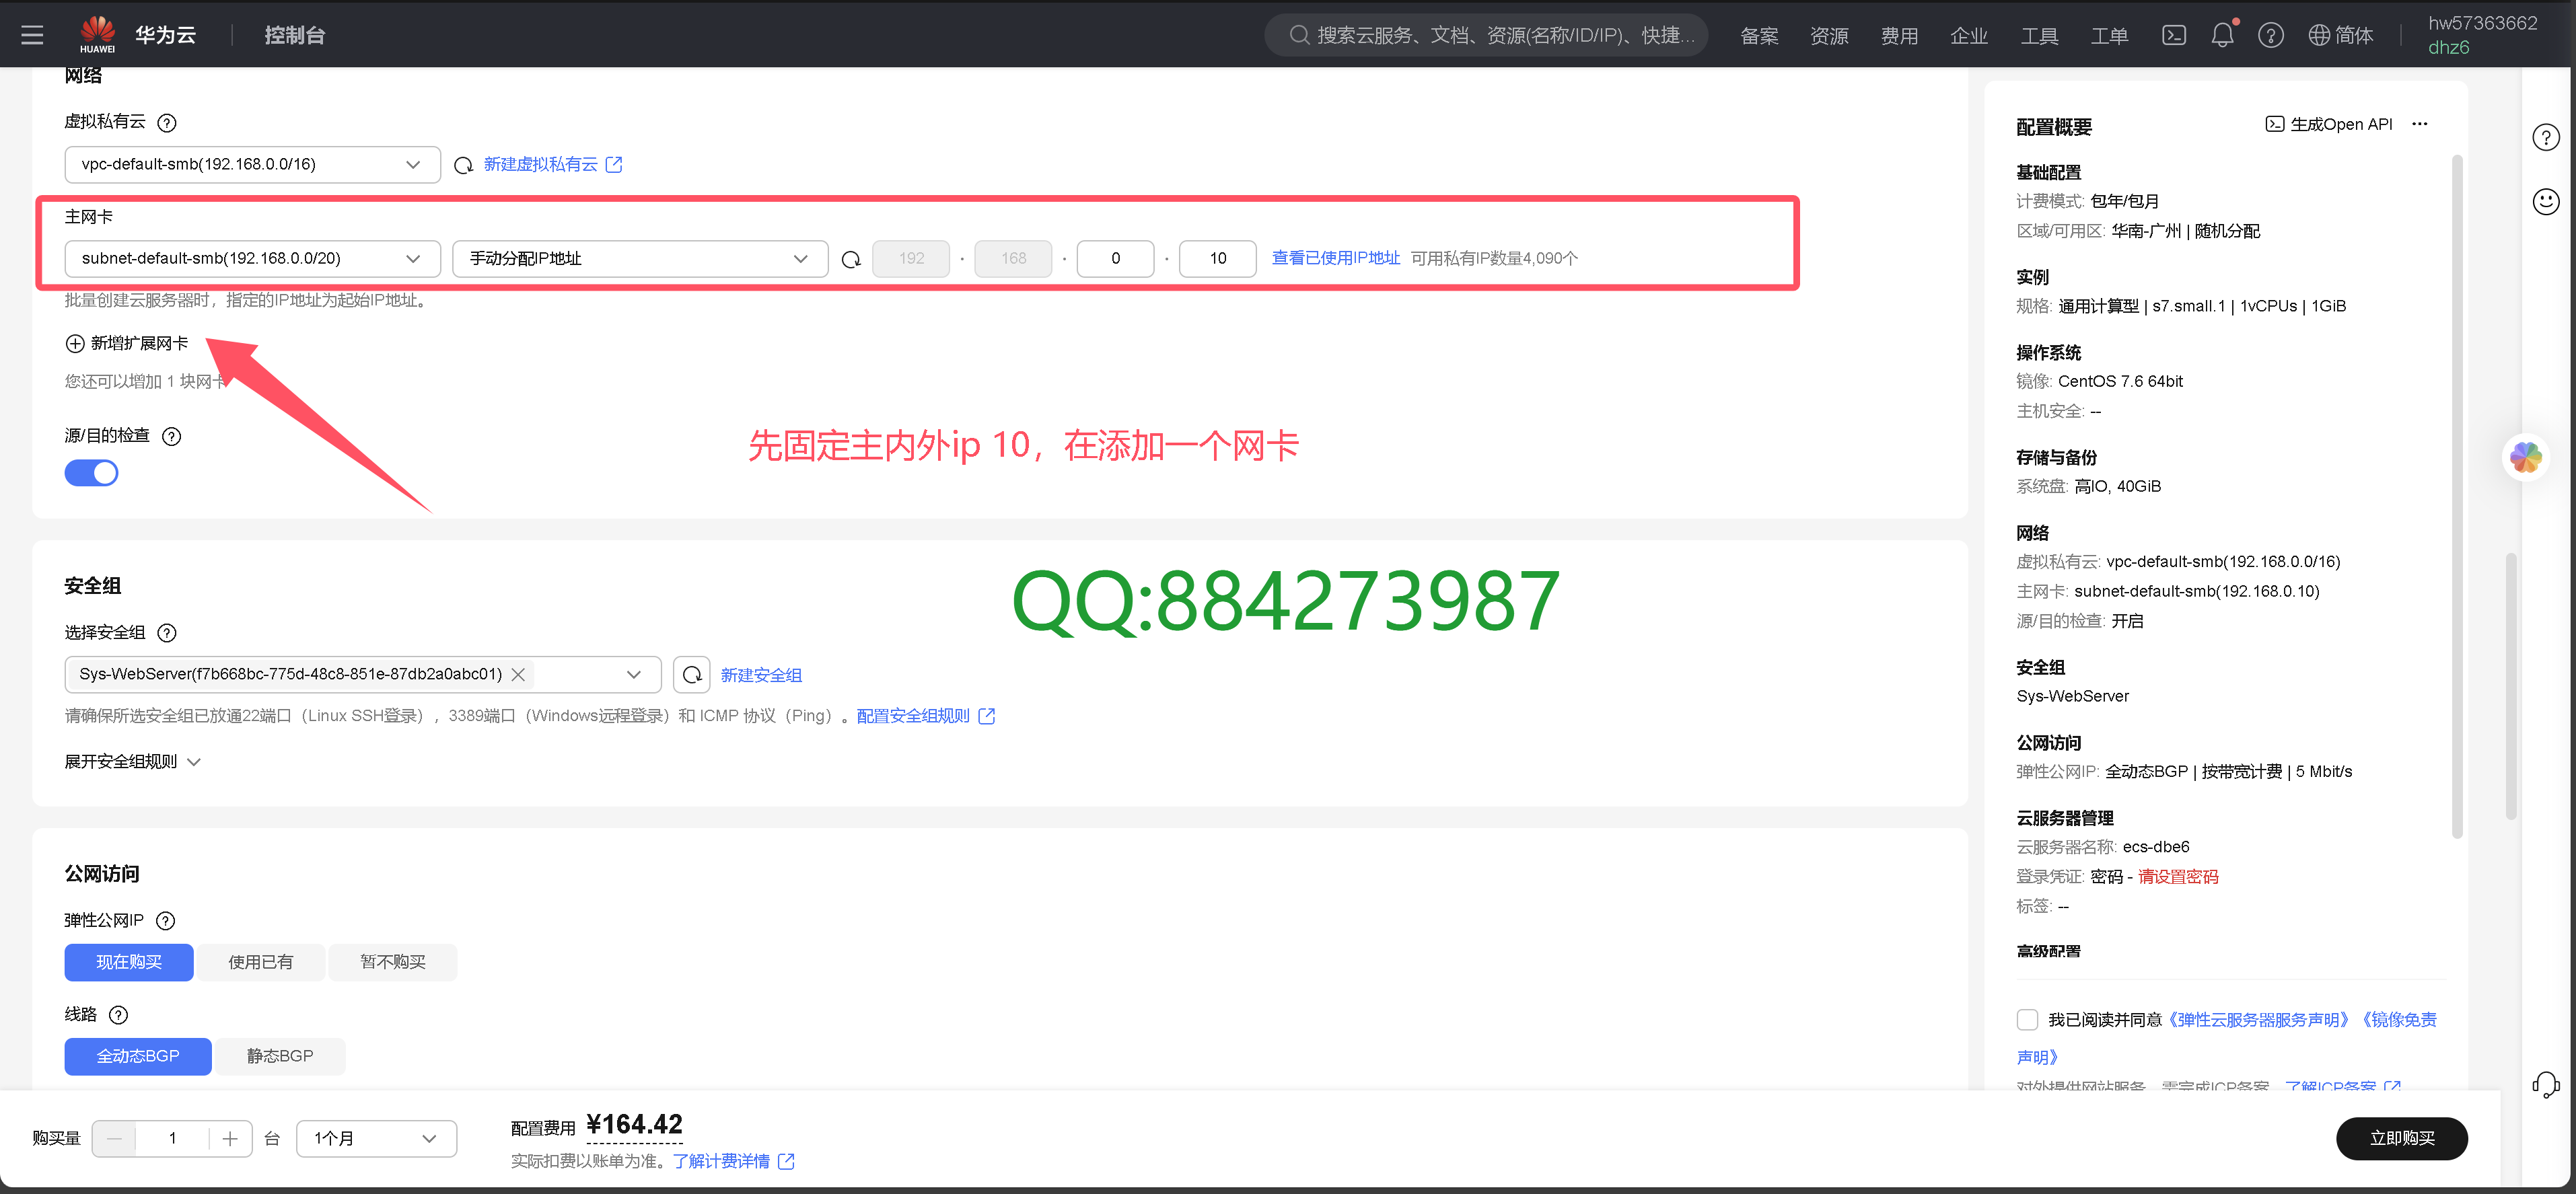Click the 立即购买 button
Screen dimensions: 2576x1194
2401,1138
